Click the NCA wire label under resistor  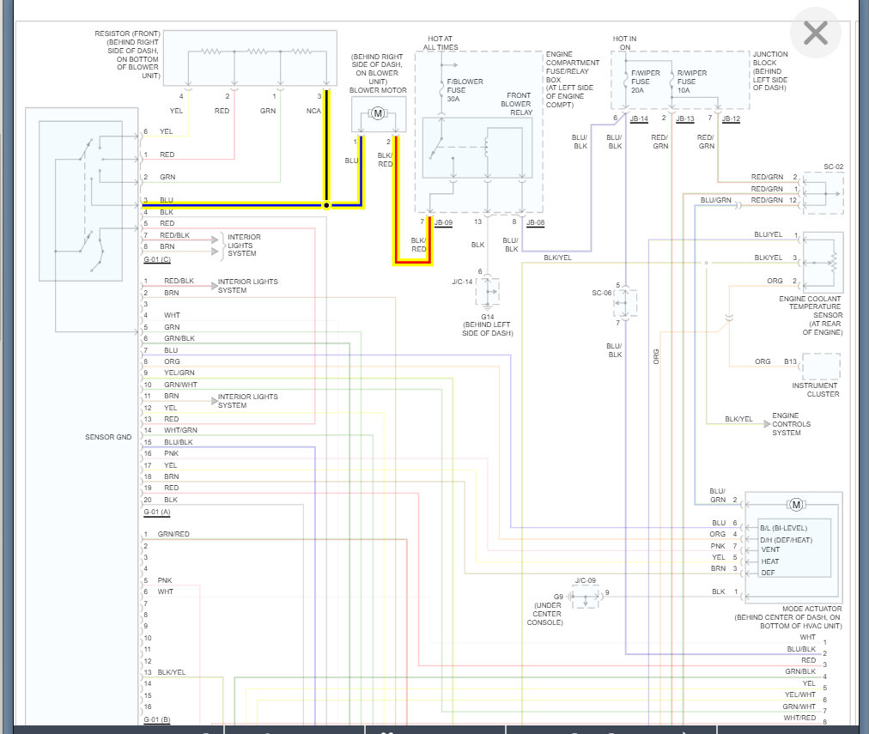313,111
